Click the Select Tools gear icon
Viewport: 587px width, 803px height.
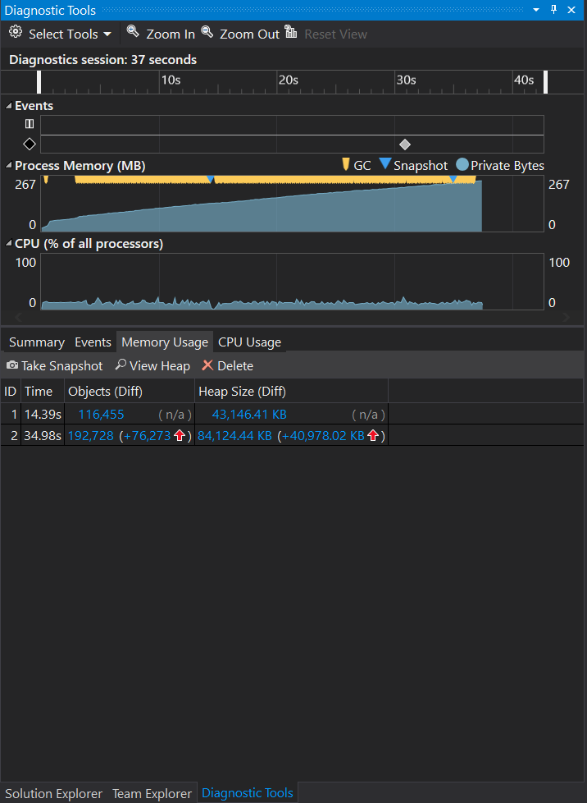(16, 32)
